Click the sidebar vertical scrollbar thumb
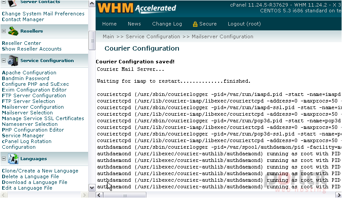 (92, 40)
